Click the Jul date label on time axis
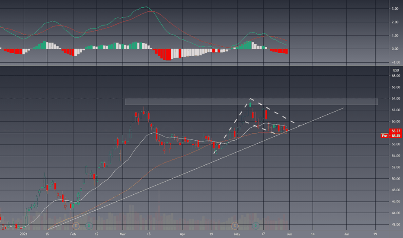This screenshot has width=403, height=238. 346,234
